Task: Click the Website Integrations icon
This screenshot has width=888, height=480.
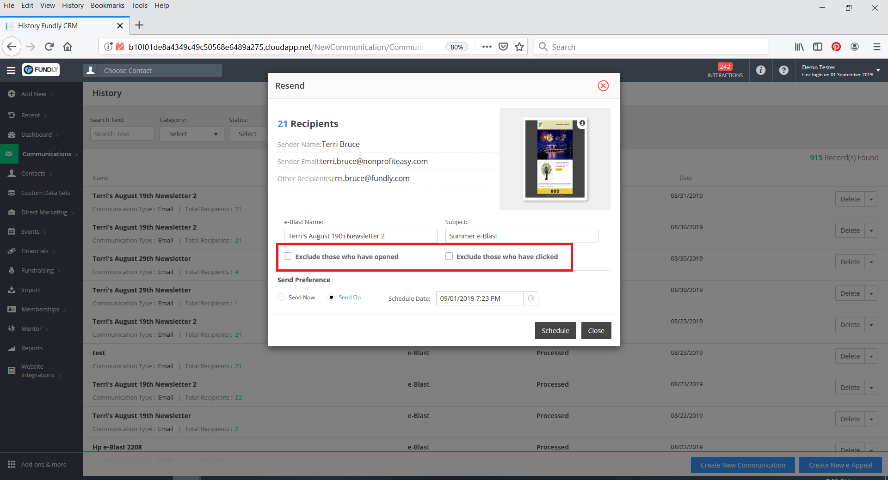Action: tap(12, 371)
